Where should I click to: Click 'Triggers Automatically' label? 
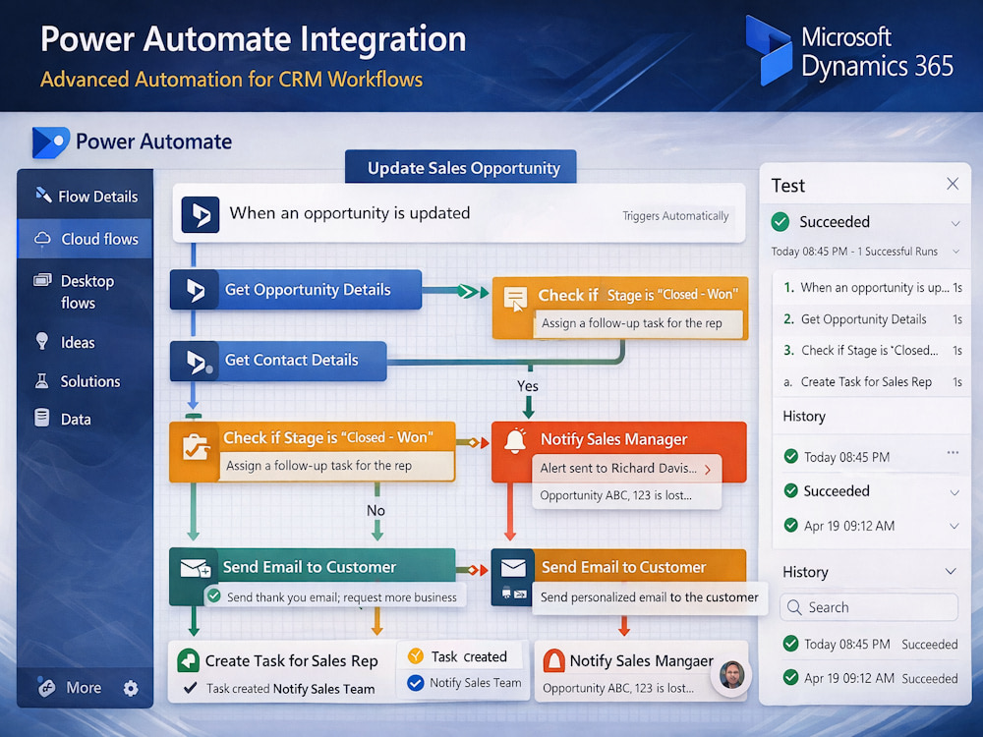coord(675,216)
